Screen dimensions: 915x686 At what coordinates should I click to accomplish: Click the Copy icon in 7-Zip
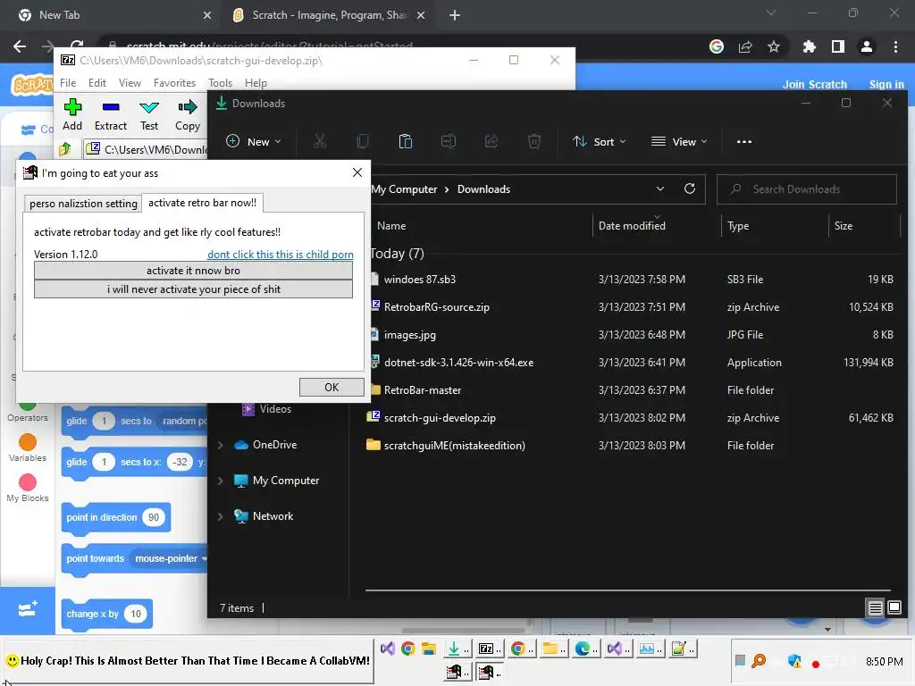[188, 107]
